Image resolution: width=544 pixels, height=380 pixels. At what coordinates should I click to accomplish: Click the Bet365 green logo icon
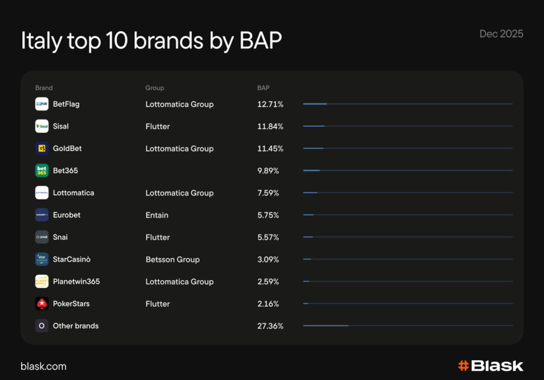pyautogui.click(x=42, y=170)
